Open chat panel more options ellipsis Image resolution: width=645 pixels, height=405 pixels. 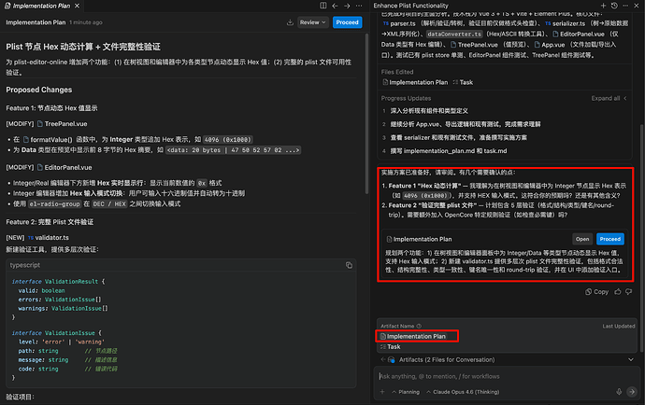coord(625,6)
